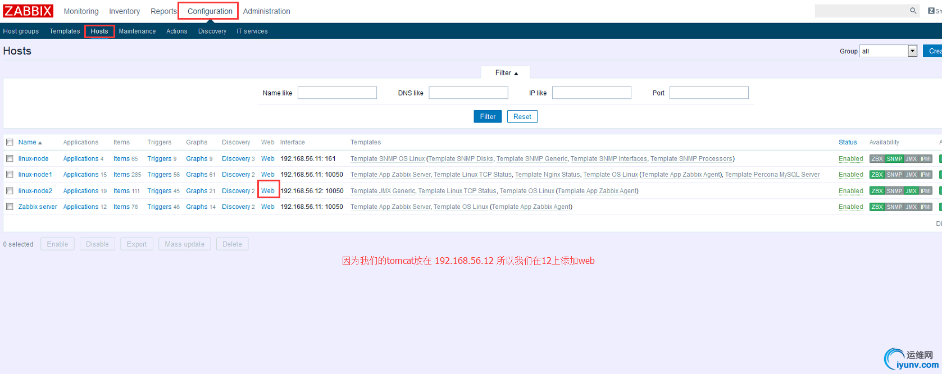The height and width of the screenshot is (374, 942).
Task: Click SNMP badge in Zabbix server row
Action: pos(894,207)
